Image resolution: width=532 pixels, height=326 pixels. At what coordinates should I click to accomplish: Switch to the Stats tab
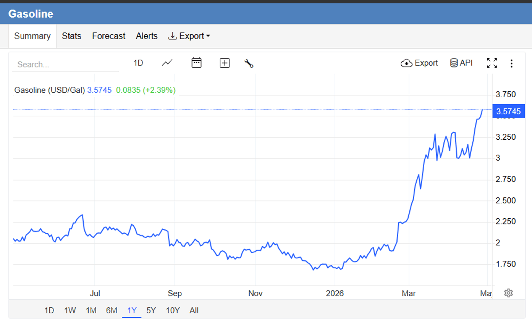71,36
